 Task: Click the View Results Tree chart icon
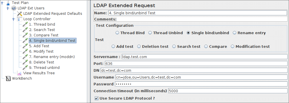point(19,73)
